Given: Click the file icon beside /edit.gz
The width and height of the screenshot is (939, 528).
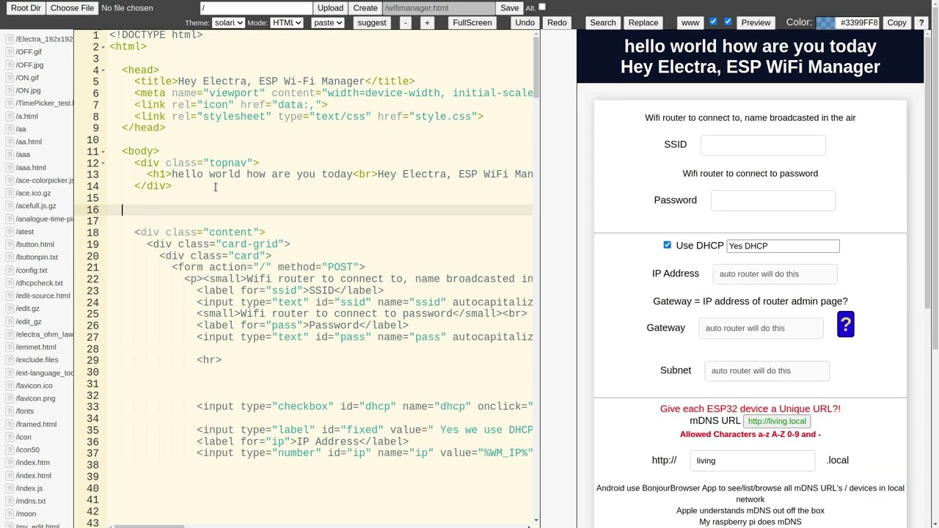Looking at the screenshot, I should [10, 309].
